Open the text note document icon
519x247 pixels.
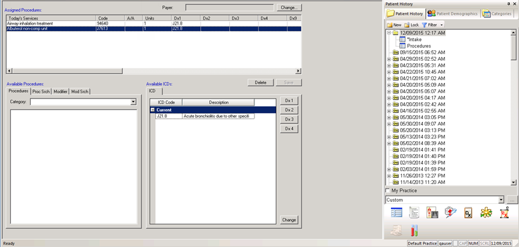414,213
